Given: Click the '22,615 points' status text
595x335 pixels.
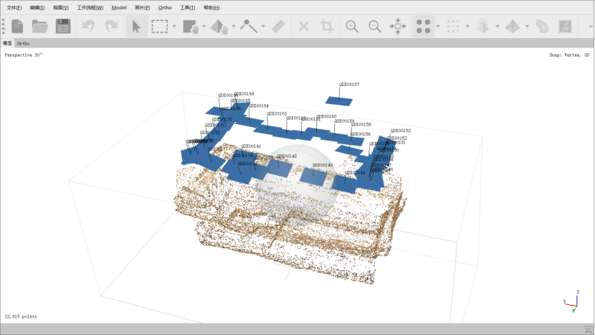Looking at the screenshot, I should pos(21,316).
